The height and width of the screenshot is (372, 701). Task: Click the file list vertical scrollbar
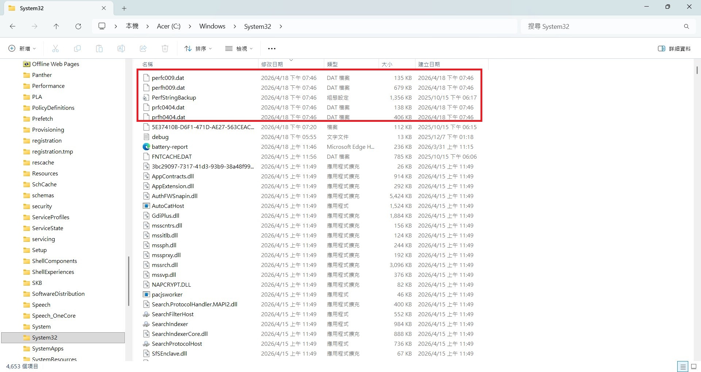(697, 70)
